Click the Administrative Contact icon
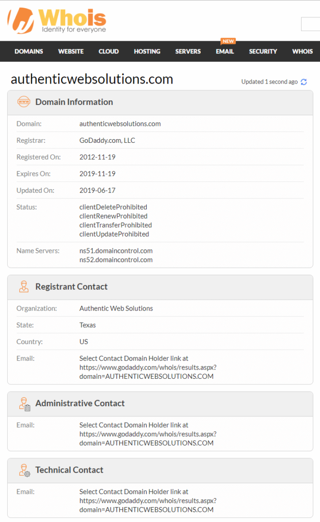 [x=24, y=404]
